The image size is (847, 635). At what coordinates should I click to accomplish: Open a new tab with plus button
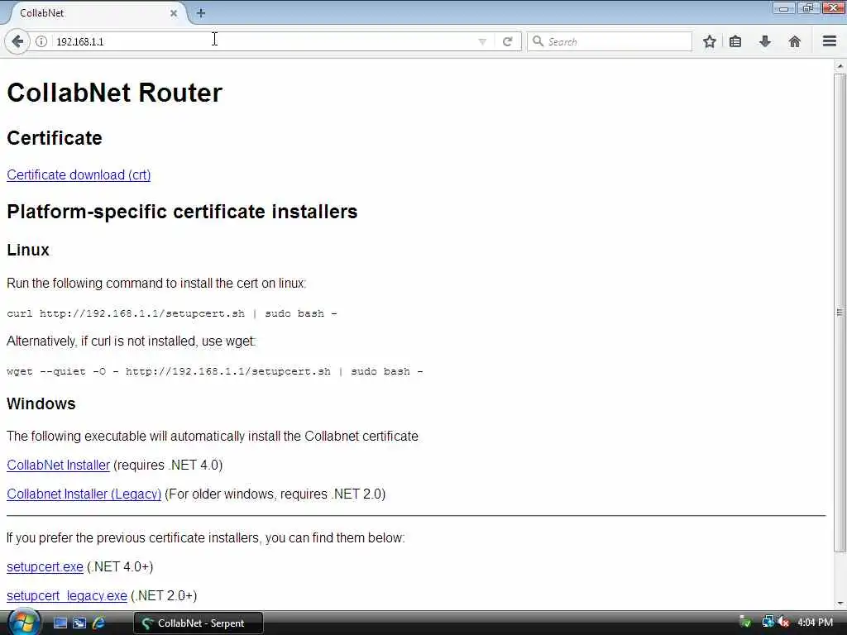(x=200, y=13)
